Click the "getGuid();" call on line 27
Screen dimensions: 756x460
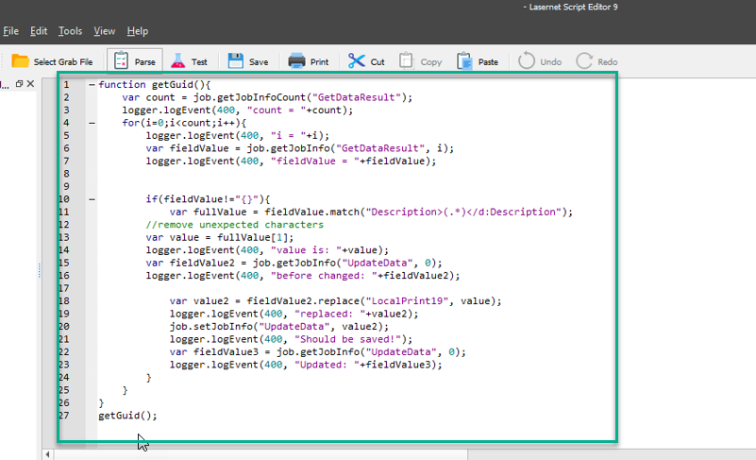(127, 416)
